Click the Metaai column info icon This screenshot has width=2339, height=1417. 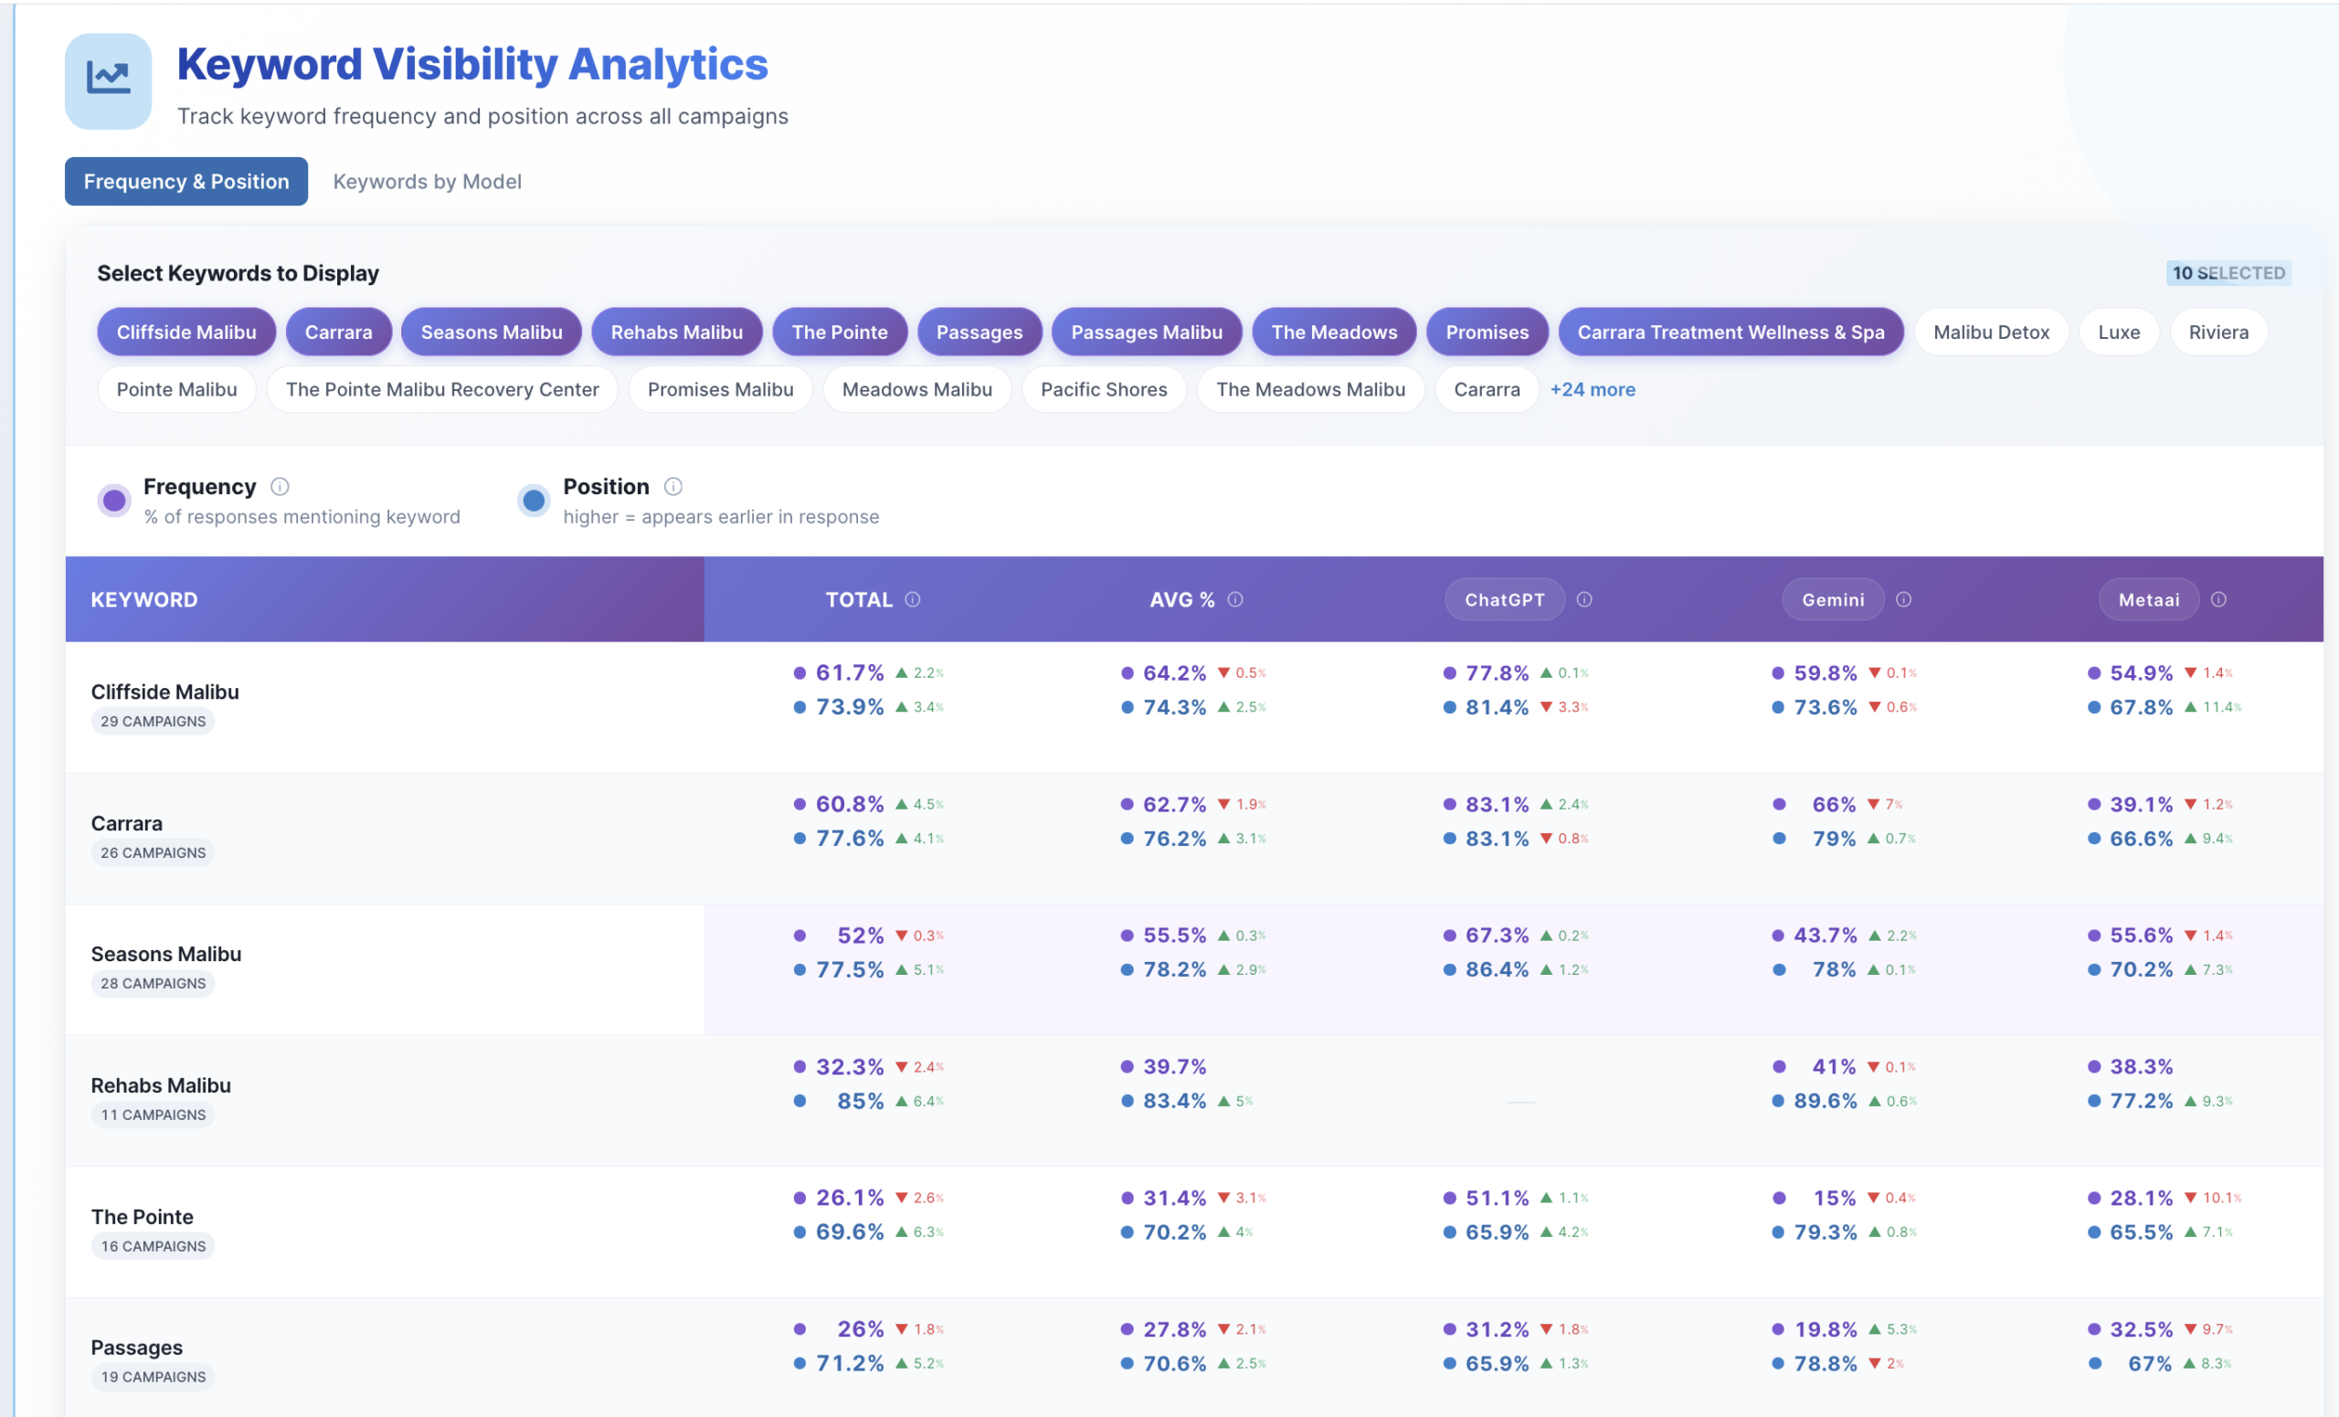2219,600
